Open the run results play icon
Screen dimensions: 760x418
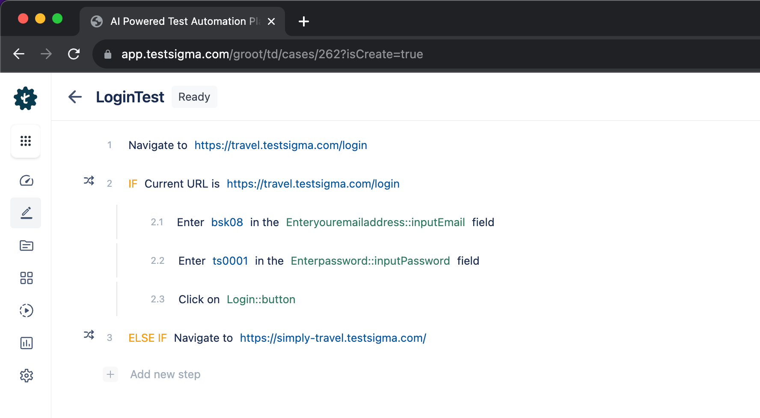[x=27, y=311]
